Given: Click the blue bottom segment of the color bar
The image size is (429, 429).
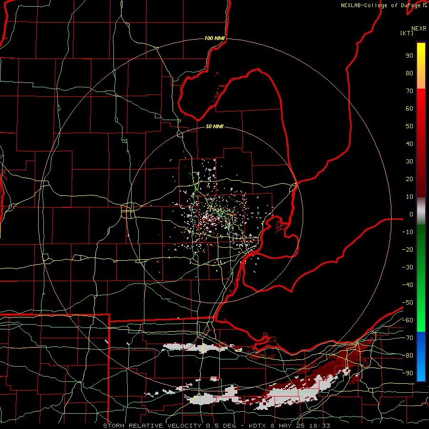Looking at the screenshot, I should tap(421, 356).
